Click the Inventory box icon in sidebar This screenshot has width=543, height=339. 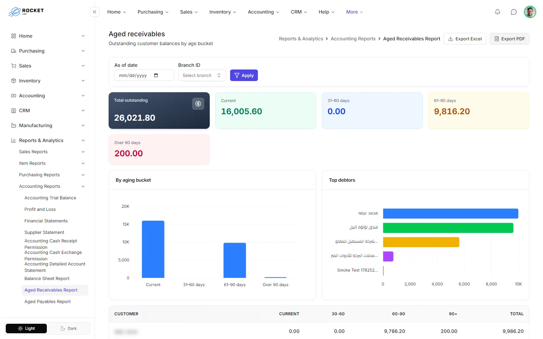pyautogui.click(x=14, y=81)
